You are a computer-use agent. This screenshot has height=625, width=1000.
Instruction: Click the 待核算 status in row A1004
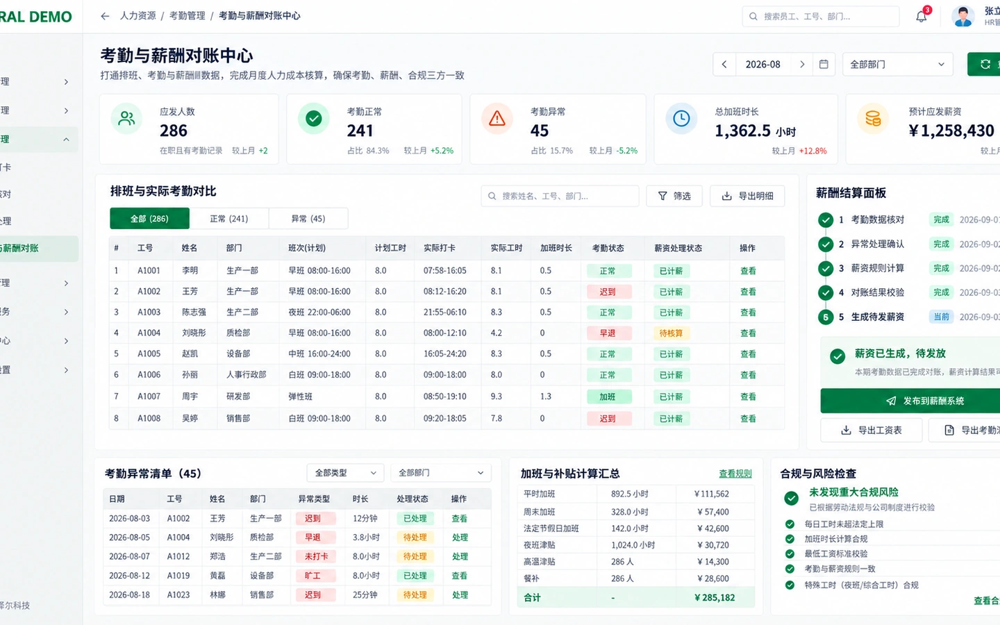672,333
